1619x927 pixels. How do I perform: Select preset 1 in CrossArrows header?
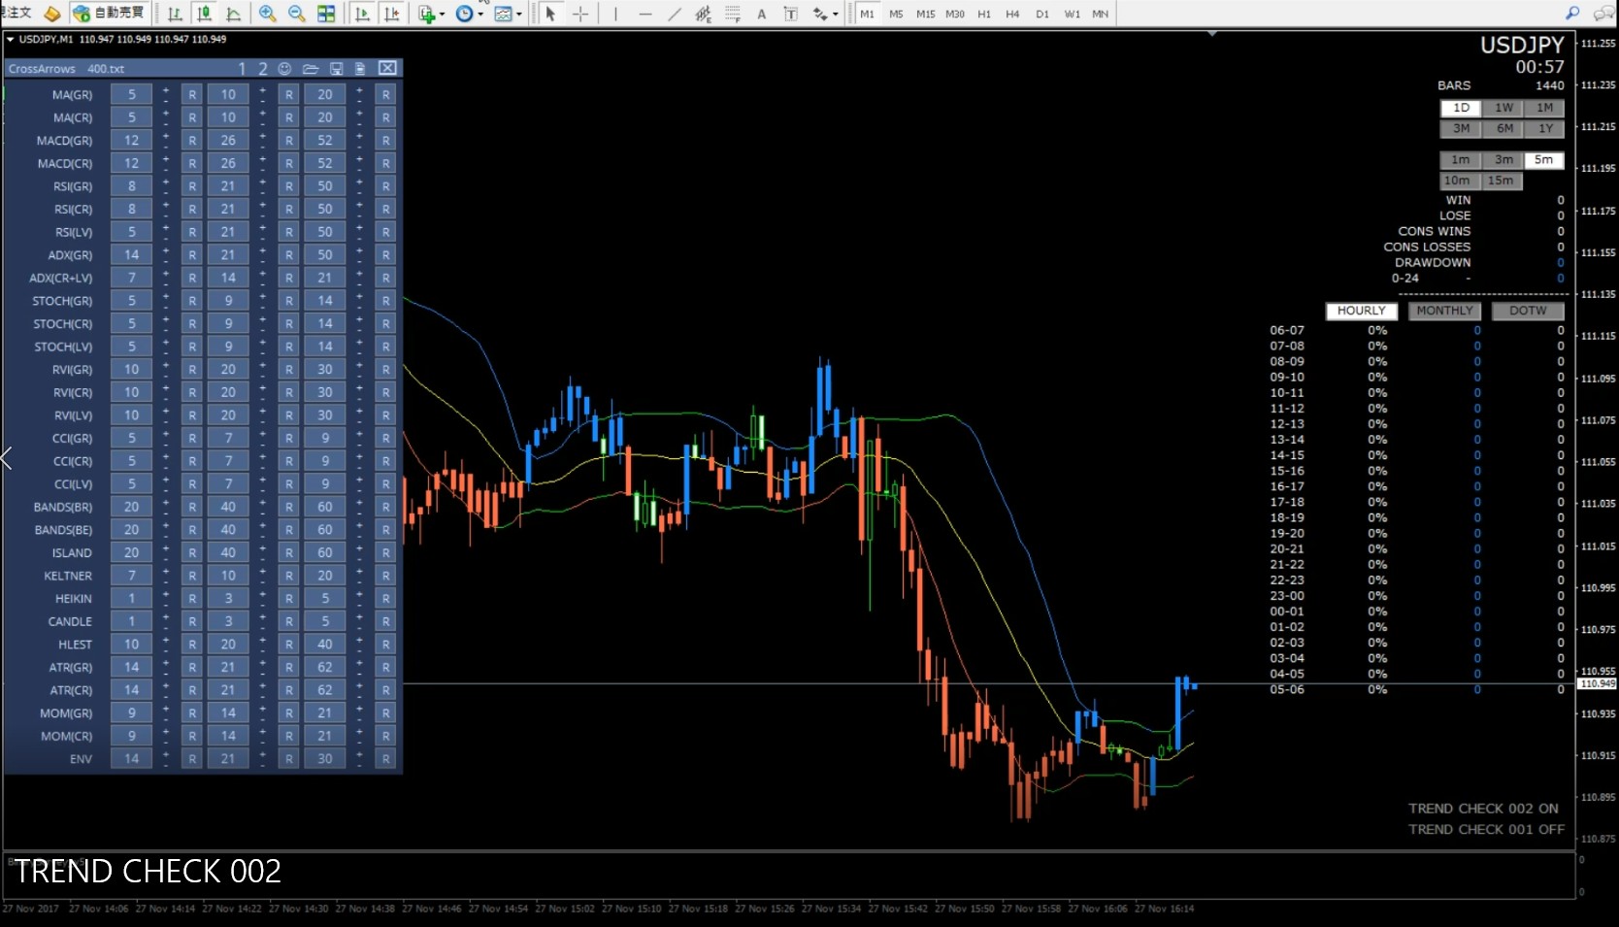point(242,68)
